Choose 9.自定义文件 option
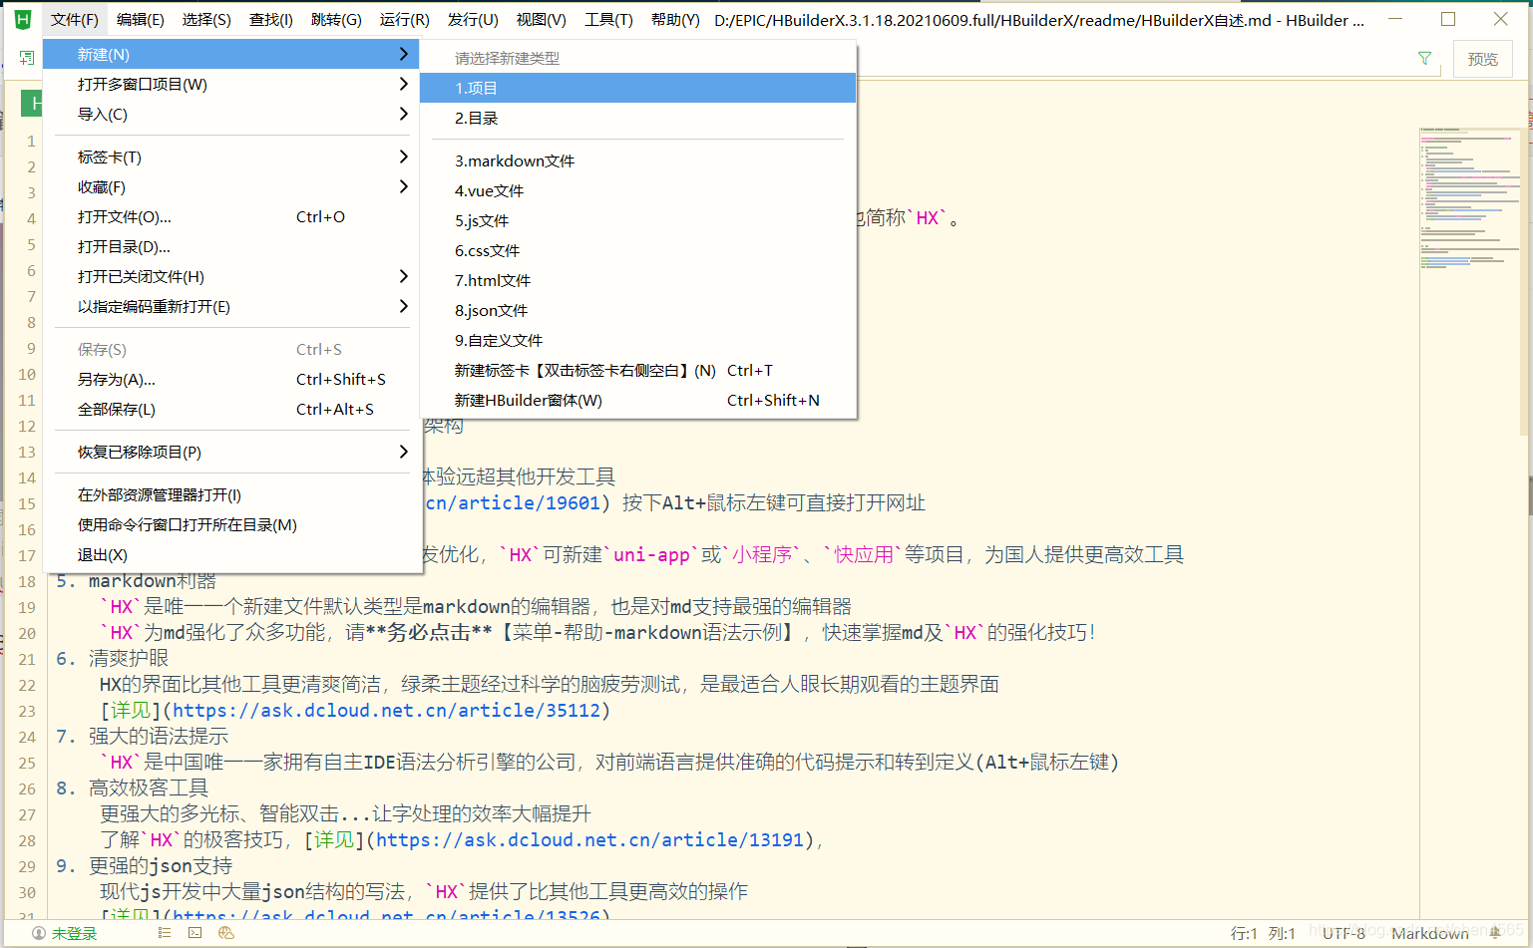The height and width of the screenshot is (948, 1533). pyautogui.click(x=638, y=340)
